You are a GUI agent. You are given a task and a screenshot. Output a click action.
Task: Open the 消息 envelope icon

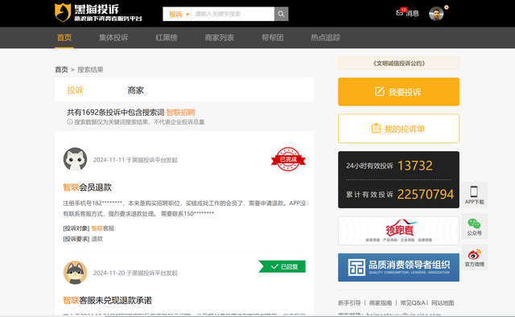pos(400,13)
